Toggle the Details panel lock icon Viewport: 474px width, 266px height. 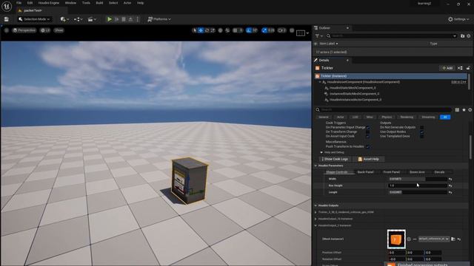pos(468,68)
